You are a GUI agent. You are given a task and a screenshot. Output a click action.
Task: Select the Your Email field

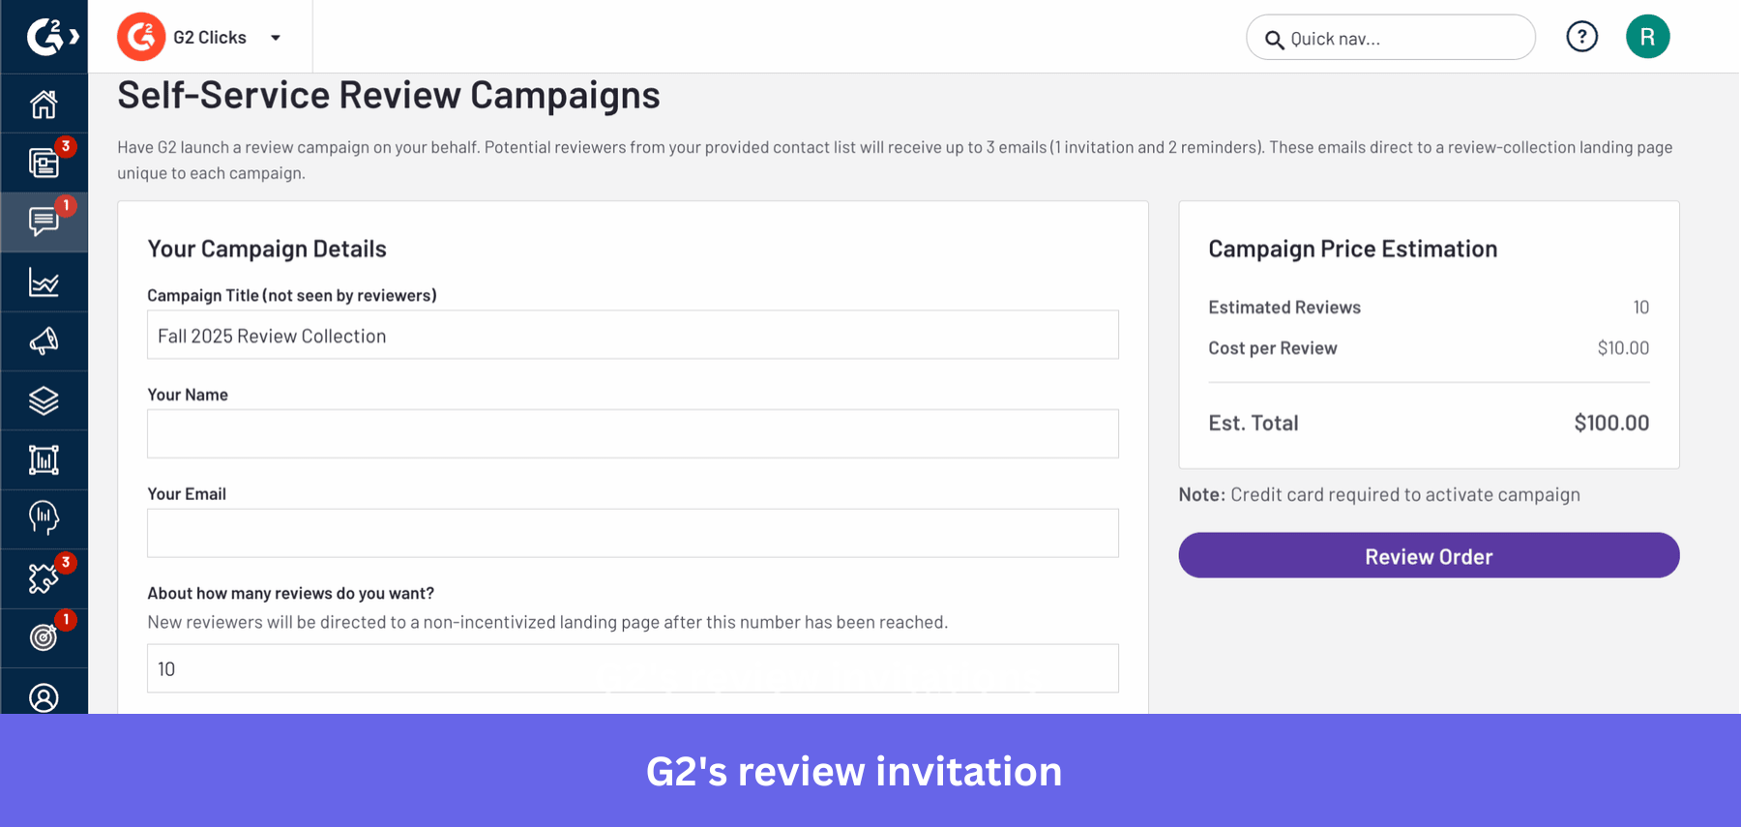coord(632,532)
